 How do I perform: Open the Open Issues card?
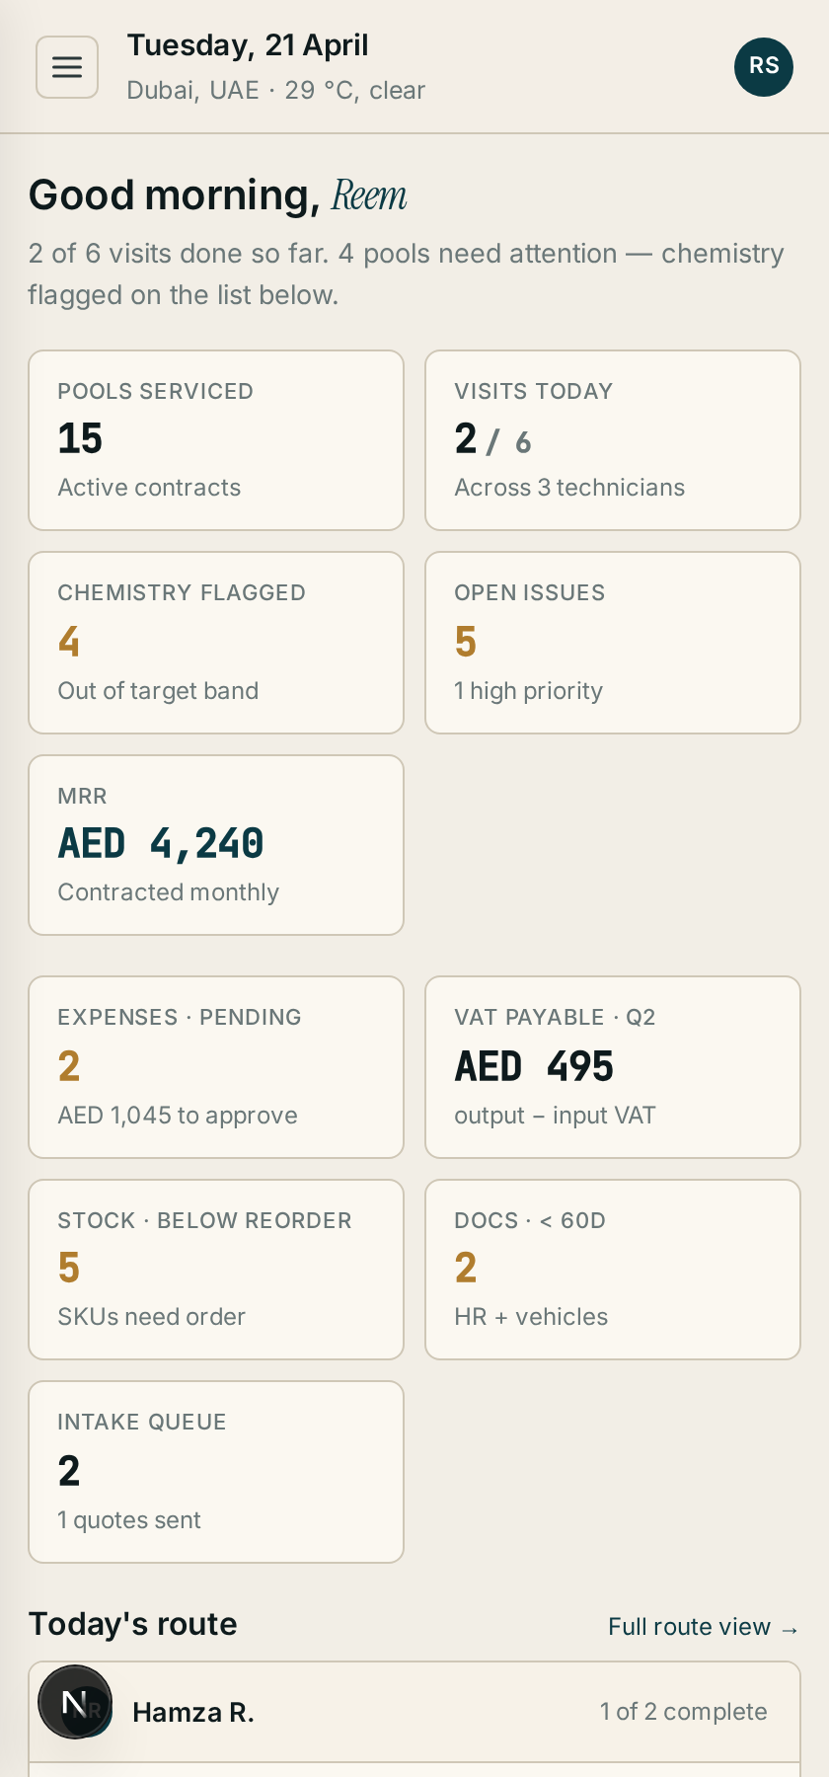coord(613,643)
